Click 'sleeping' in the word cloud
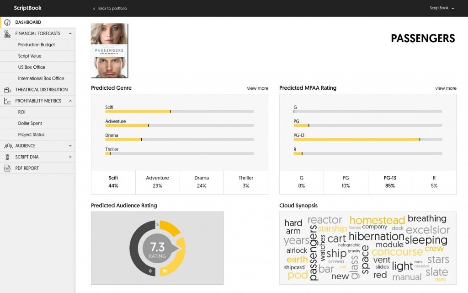The height and width of the screenshot is (293, 468). (x=426, y=240)
